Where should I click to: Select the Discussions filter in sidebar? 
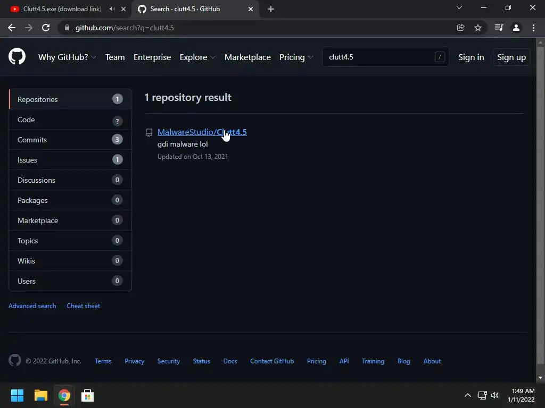[70, 180]
